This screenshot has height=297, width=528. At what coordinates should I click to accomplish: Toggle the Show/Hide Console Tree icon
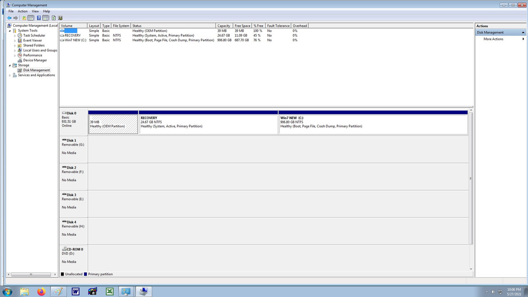pos(31,18)
